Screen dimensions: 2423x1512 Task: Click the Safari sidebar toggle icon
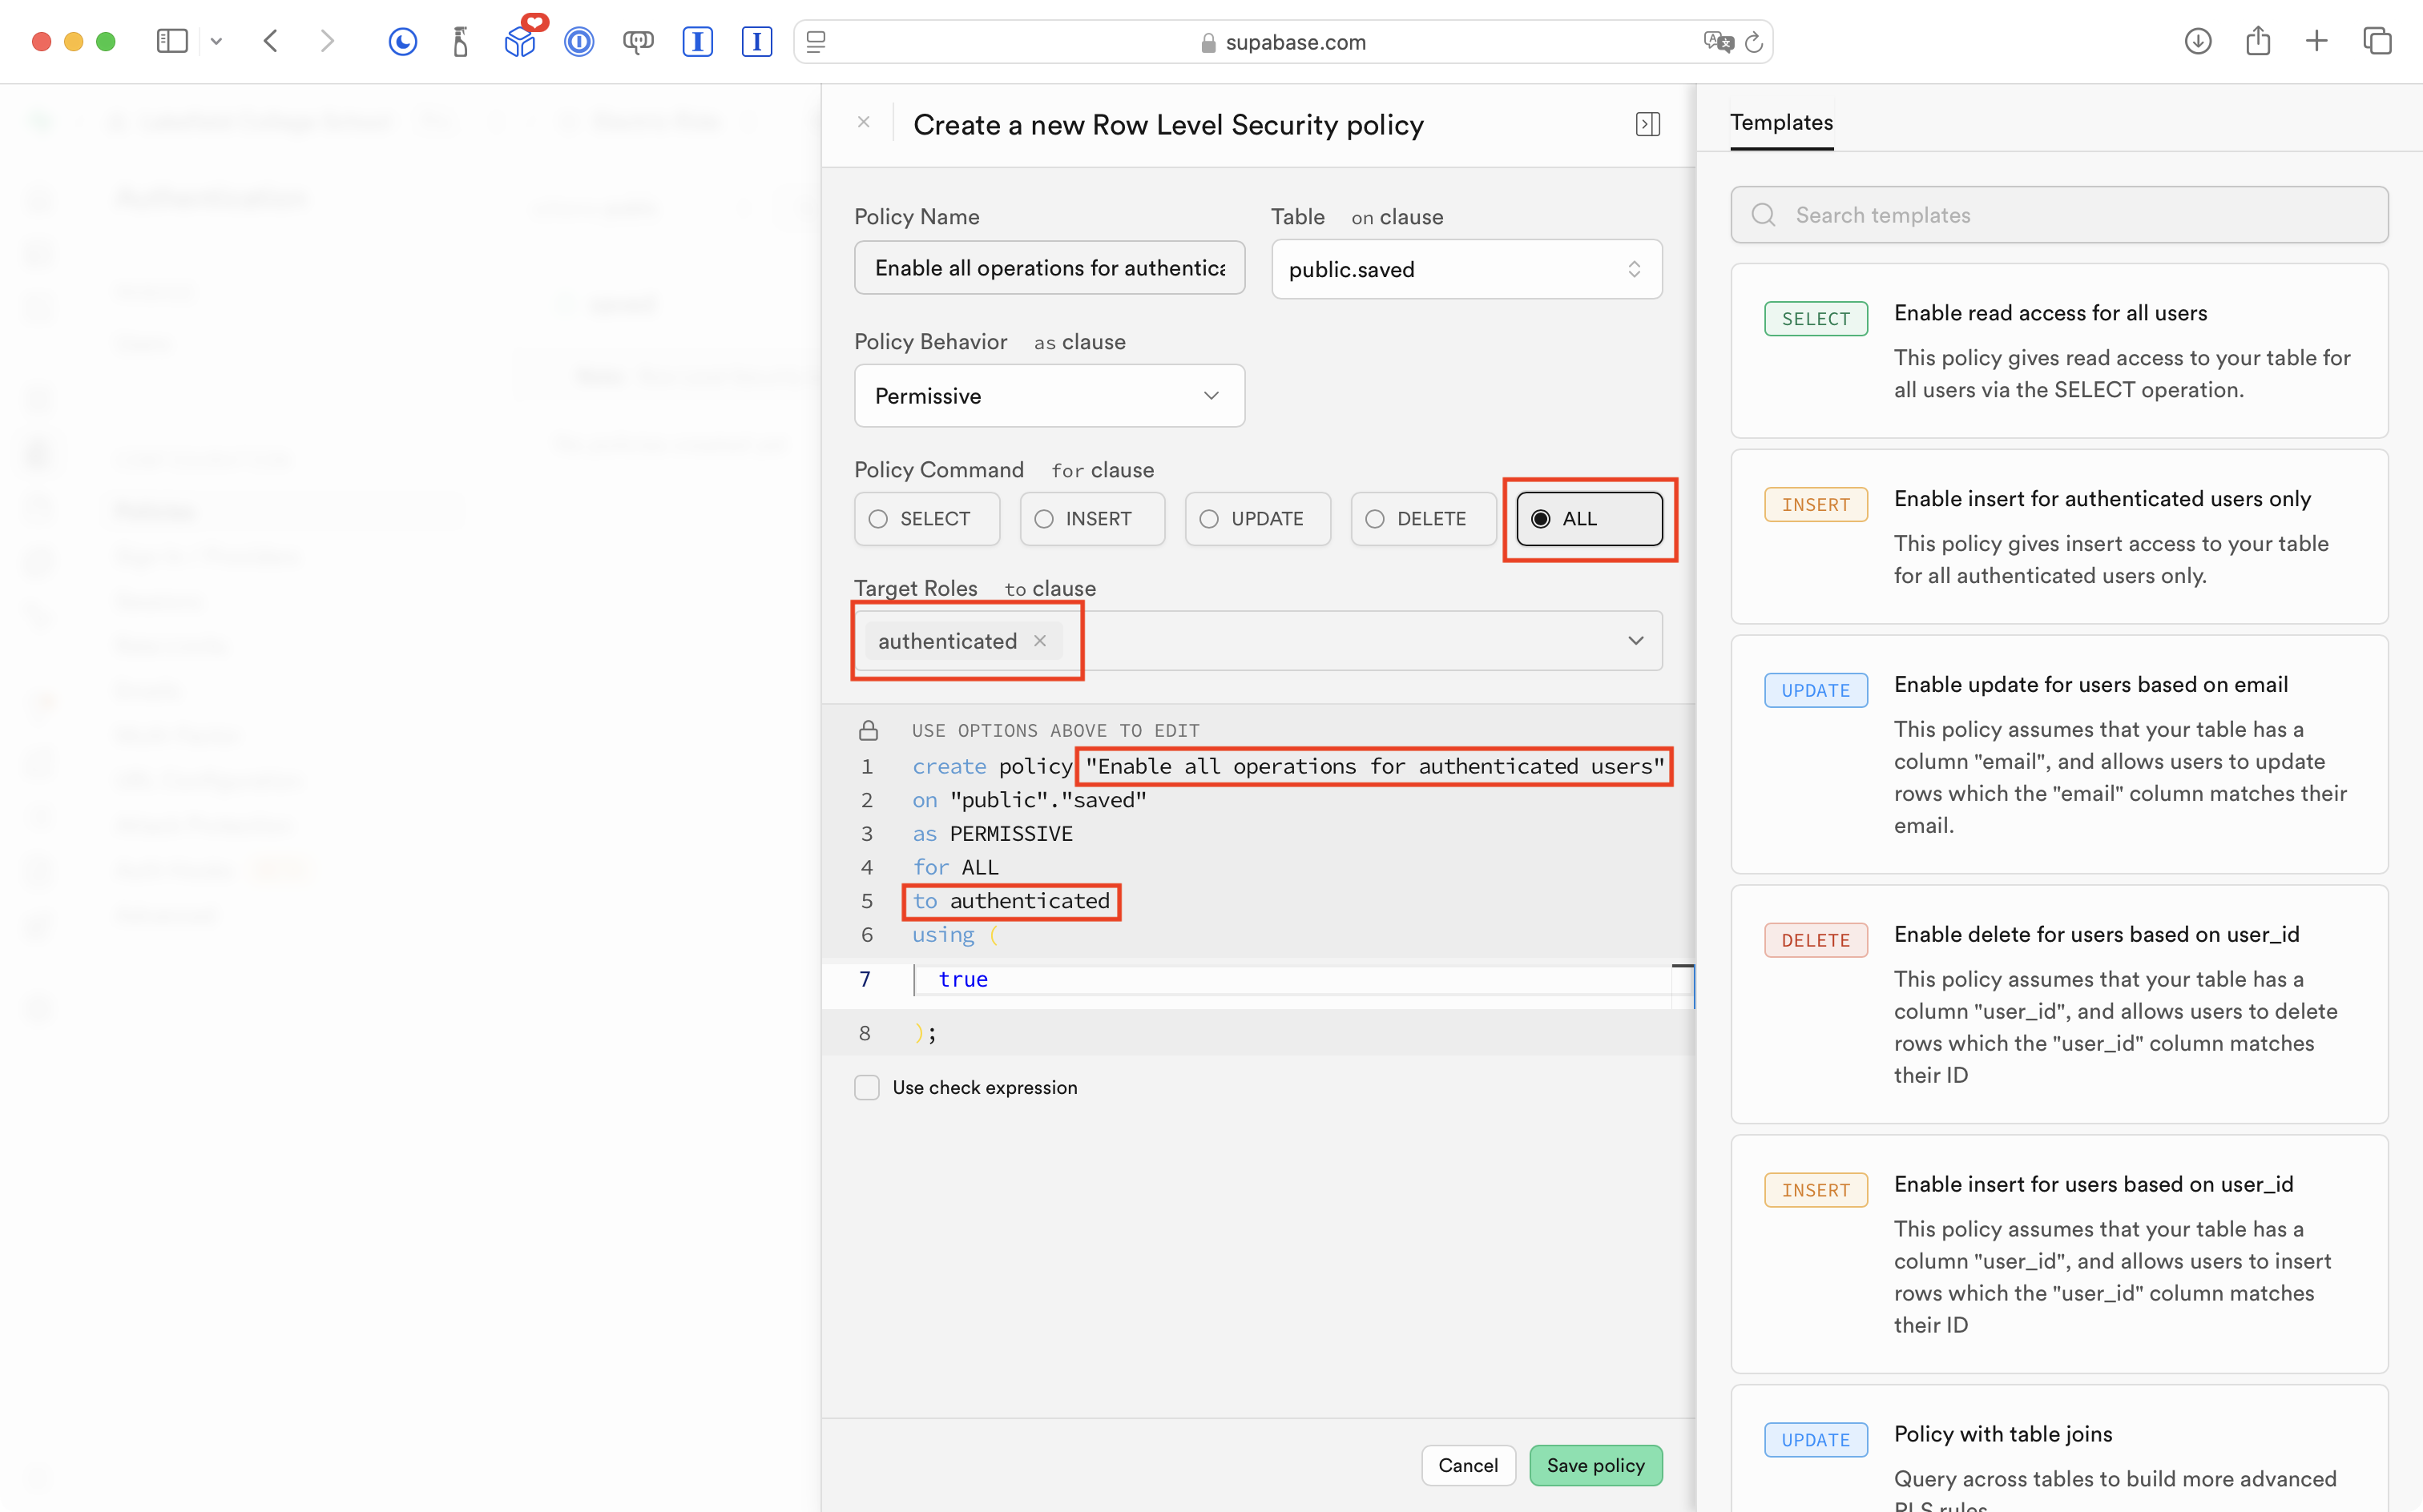point(172,41)
